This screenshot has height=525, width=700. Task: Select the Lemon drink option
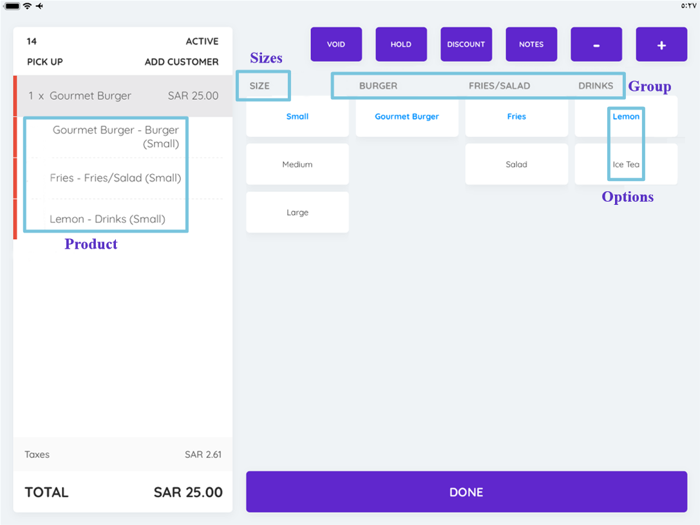(x=626, y=117)
